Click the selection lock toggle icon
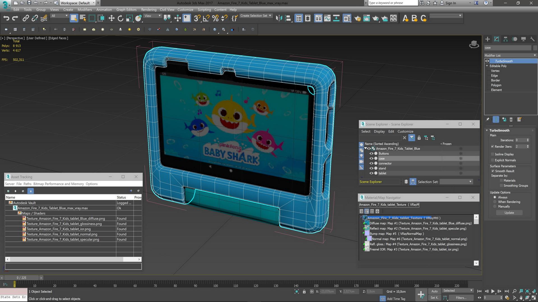The width and height of the screenshot is (538, 302). tap(304, 291)
